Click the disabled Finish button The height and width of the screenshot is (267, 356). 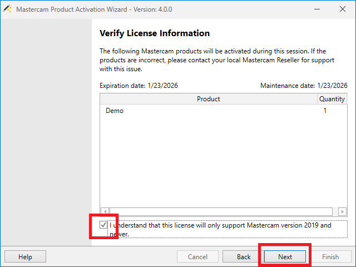click(330, 256)
